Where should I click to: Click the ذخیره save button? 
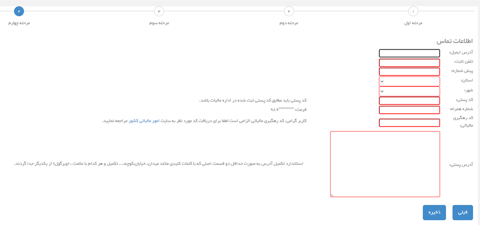pos(435,212)
